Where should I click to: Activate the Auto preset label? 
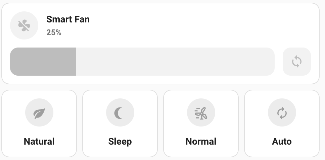pos(282,142)
